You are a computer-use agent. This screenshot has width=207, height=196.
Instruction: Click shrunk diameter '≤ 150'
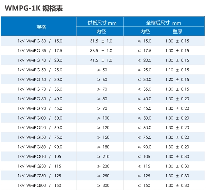144,185
